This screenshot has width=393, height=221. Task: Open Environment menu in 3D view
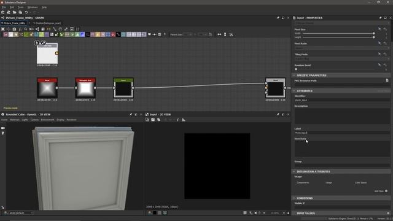tap(47, 120)
